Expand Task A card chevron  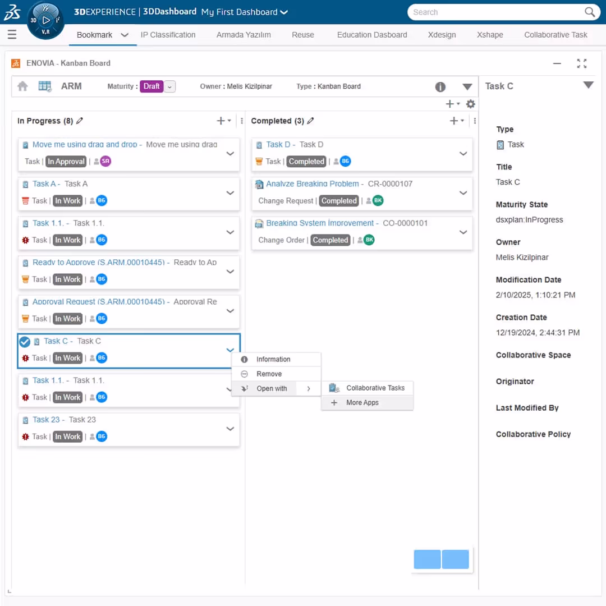click(230, 193)
